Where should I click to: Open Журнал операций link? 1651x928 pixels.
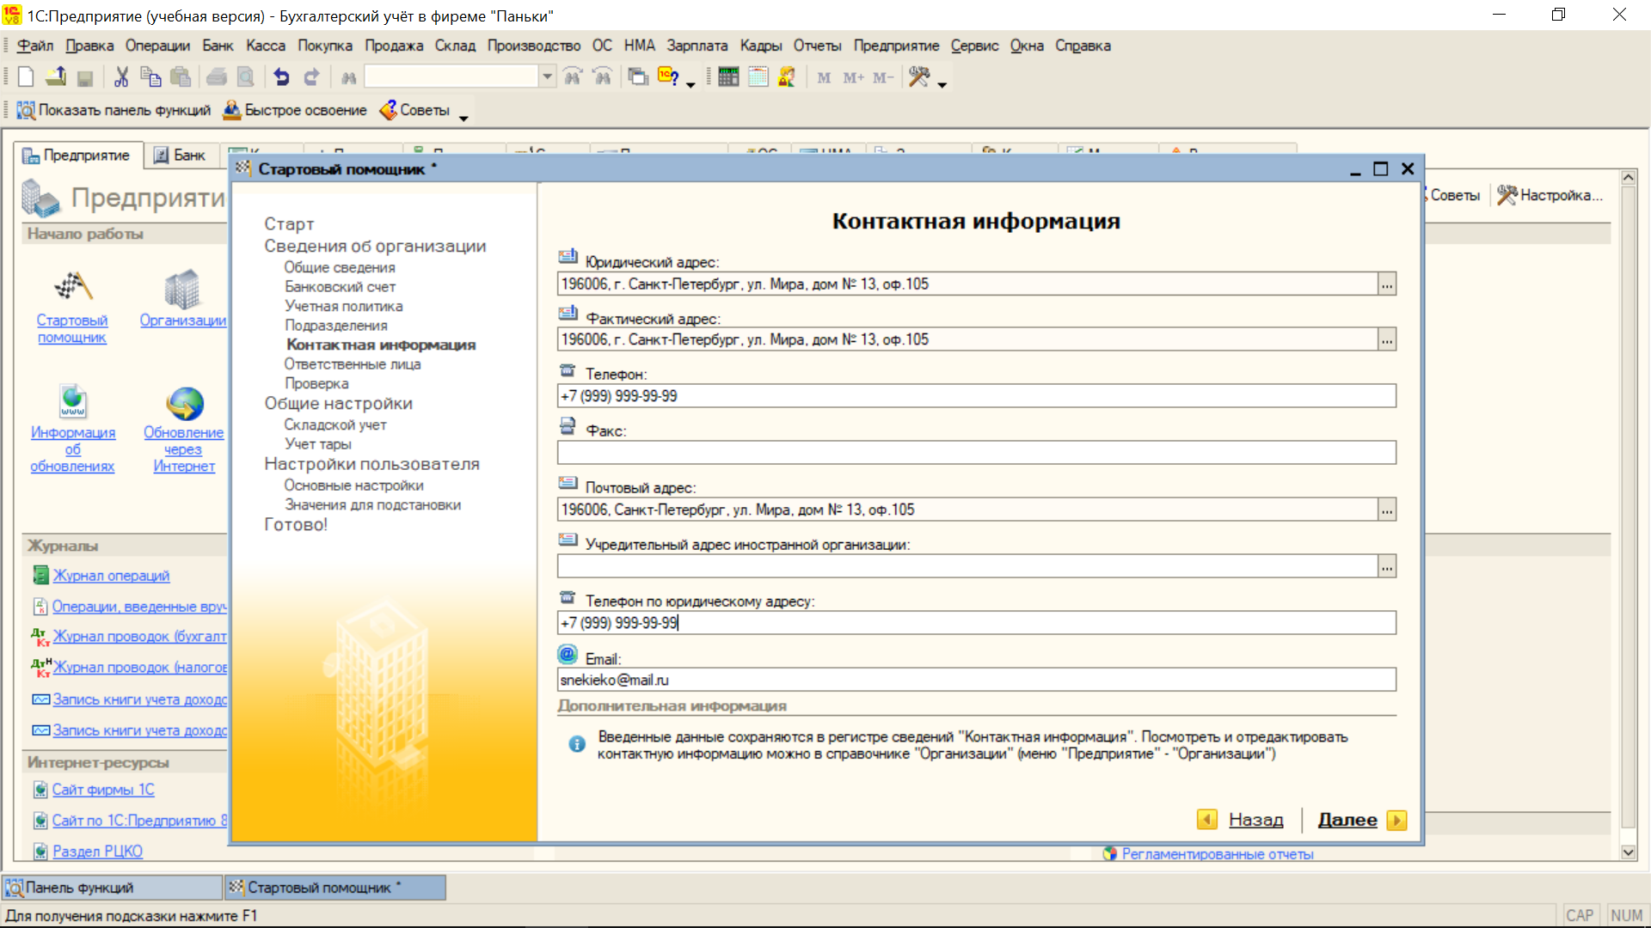click(x=111, y=576)
